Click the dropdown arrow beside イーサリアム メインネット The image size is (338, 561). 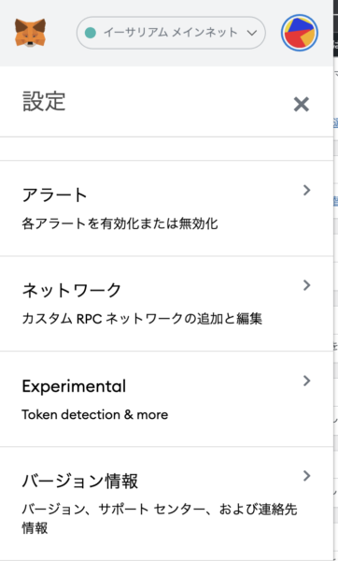tap(252, 33)
